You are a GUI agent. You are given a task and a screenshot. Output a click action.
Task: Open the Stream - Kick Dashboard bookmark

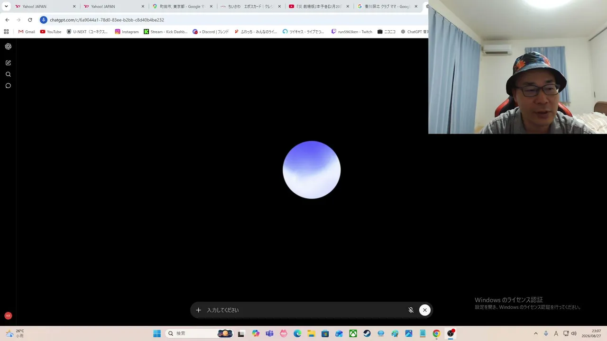pos(166,32)
